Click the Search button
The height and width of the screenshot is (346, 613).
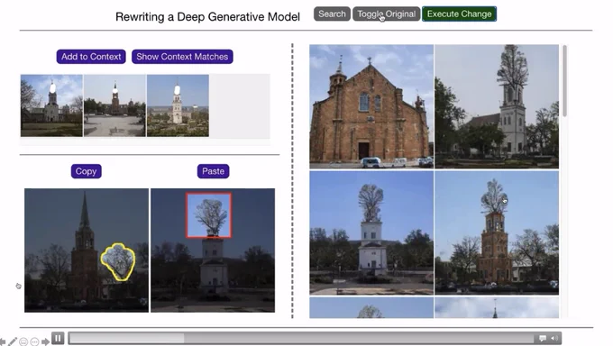[332, 14]
